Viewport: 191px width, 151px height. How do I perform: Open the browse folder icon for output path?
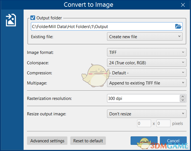(x=178, y=26)
